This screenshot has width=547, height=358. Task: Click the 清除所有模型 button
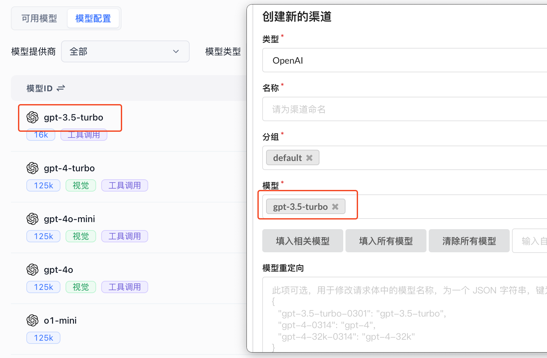point(469,241)
